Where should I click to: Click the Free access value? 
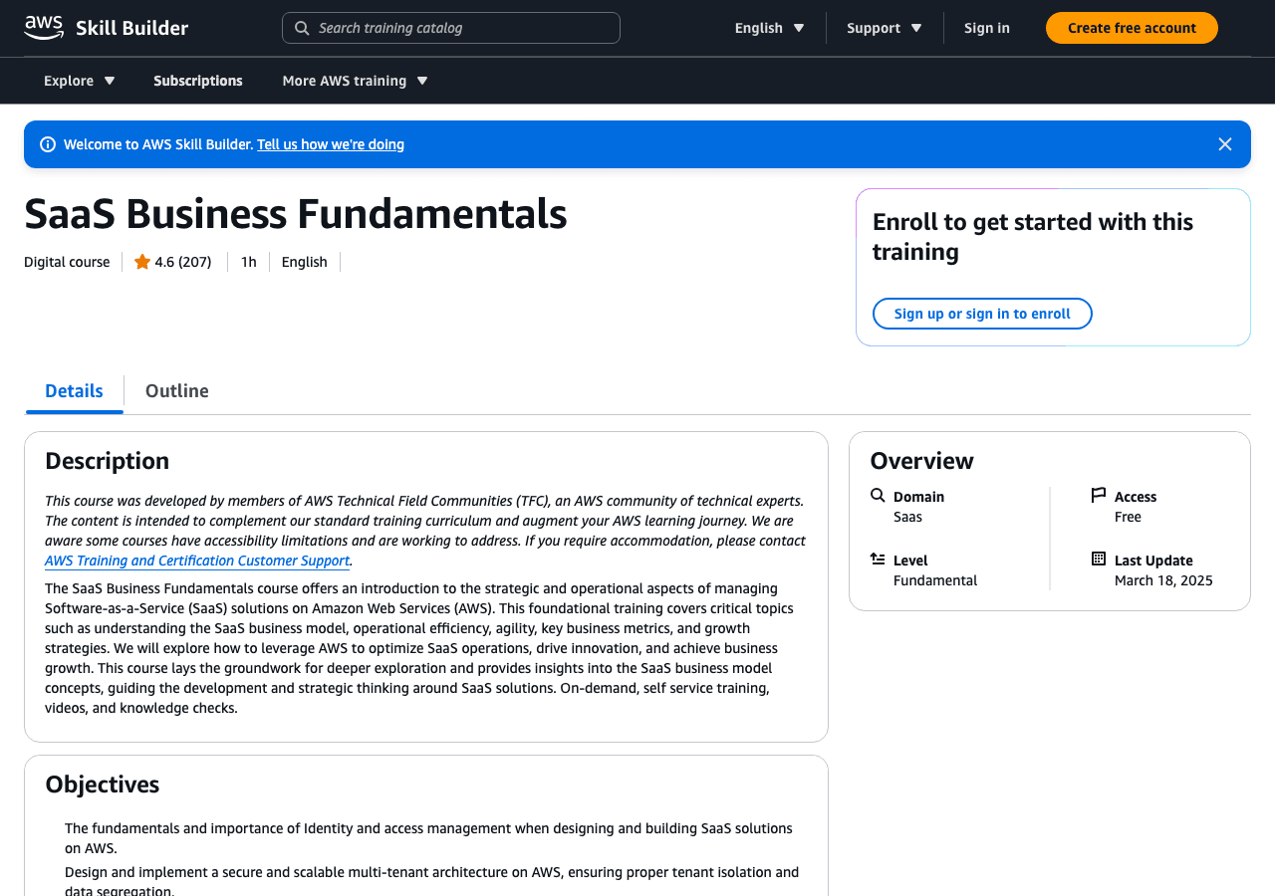click(1128, 517)
